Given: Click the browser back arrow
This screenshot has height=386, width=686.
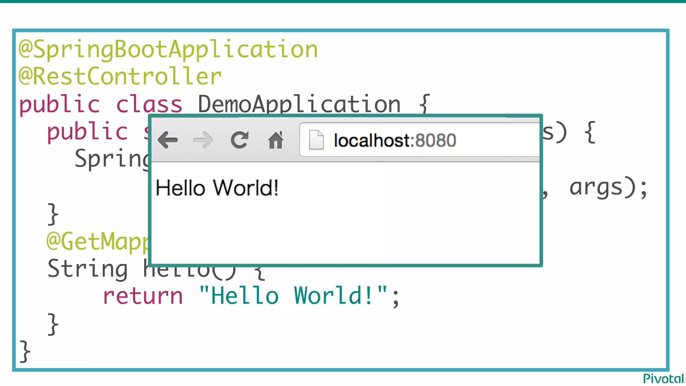Looking at the screenshot, I should 167,140.
